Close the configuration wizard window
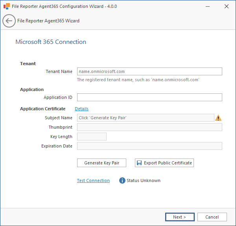Screen dimensions: 236x226 click(x=227, y=6)
